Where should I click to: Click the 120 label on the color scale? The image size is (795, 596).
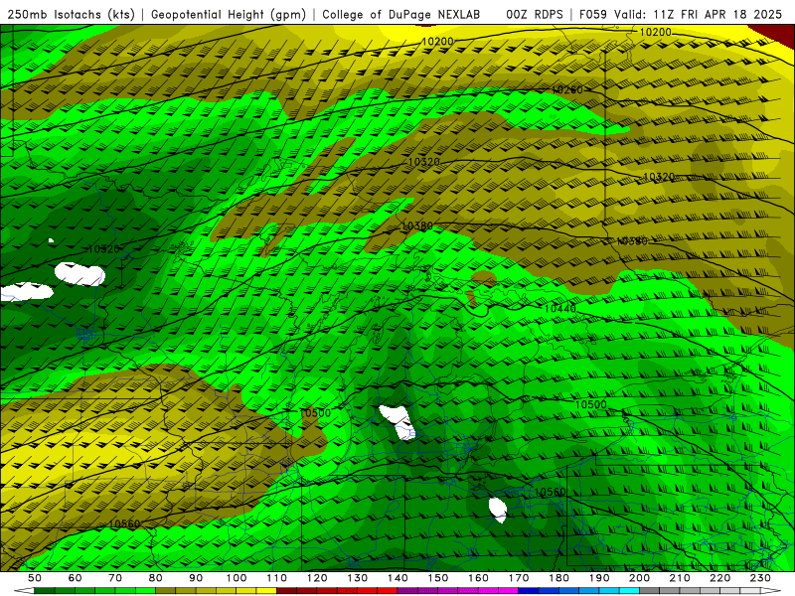pos(317,578)
